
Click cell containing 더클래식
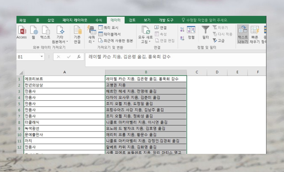point(64,122)
